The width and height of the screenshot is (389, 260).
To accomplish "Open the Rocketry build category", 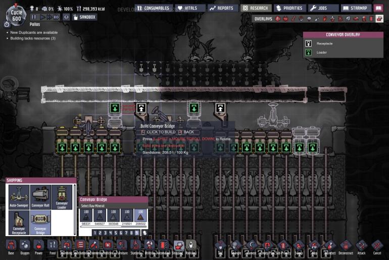I will point(191,247).
